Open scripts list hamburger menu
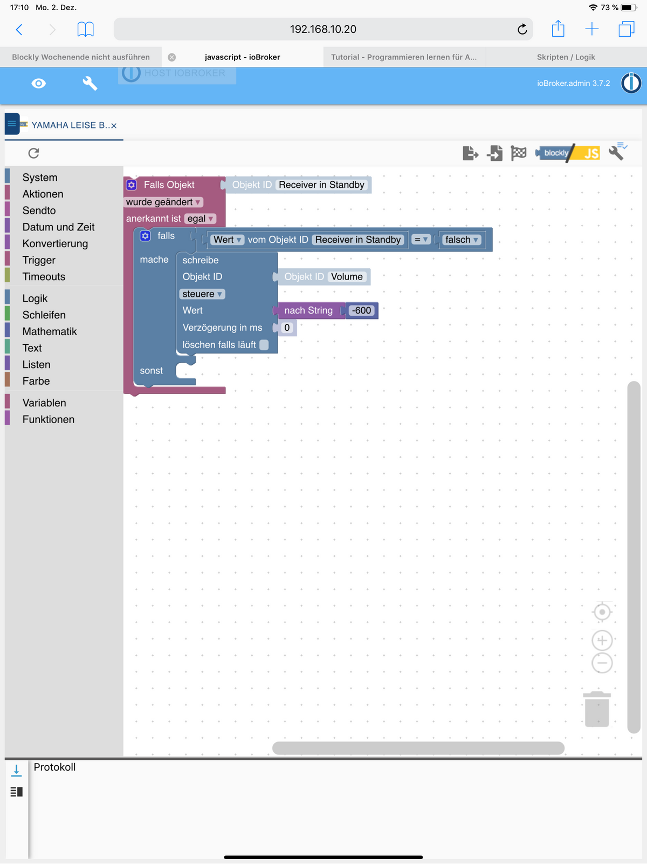This screenshot has width=647, height=864. coord(12,124)
